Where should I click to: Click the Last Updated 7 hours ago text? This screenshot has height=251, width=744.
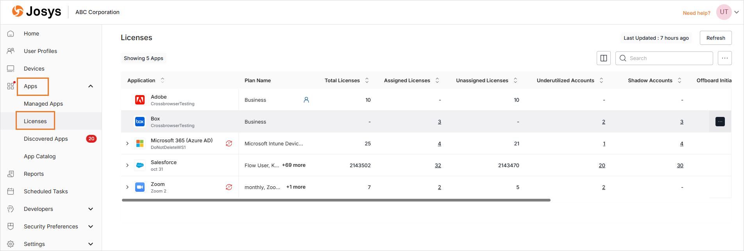656,38
